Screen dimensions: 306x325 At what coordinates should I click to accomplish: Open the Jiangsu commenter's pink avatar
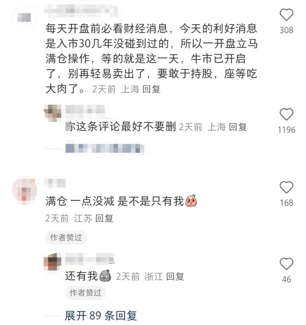(x=25, y=191)
